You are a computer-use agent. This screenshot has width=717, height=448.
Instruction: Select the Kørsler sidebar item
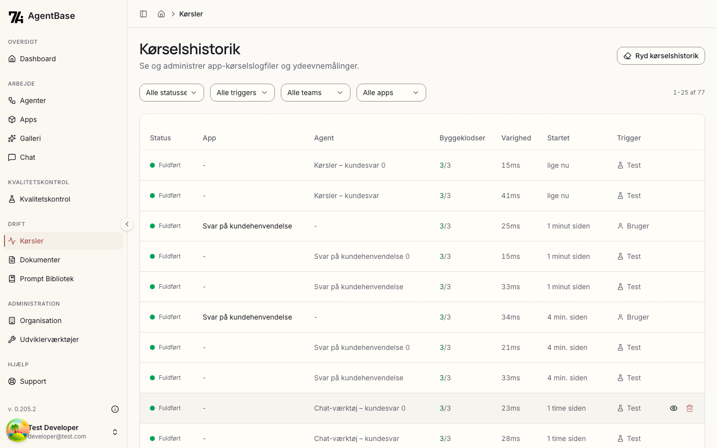[63, 241]
